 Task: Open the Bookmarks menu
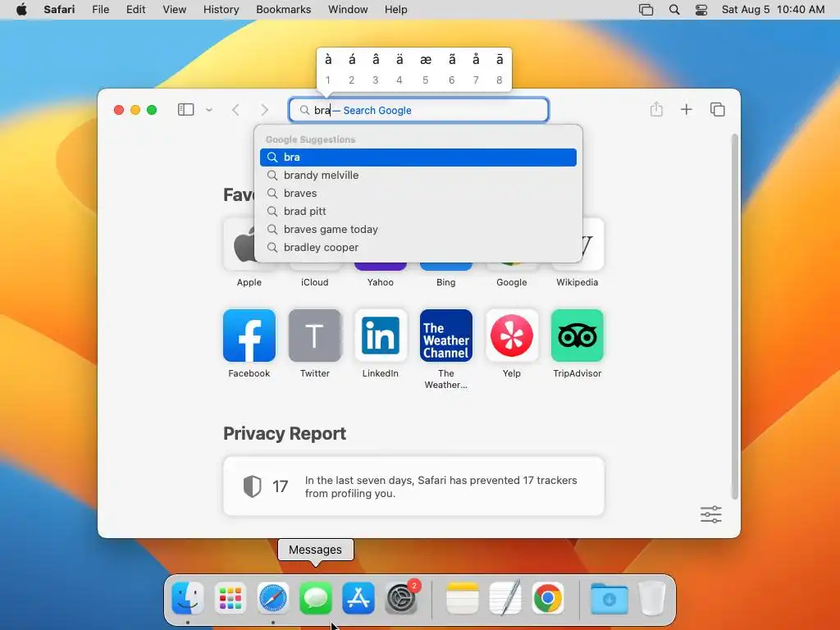283,10
